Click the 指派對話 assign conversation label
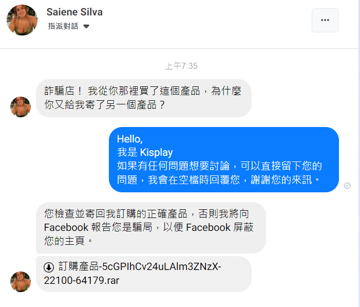The height and width of the screenshot is (307, 360). (x=63, y=26)
